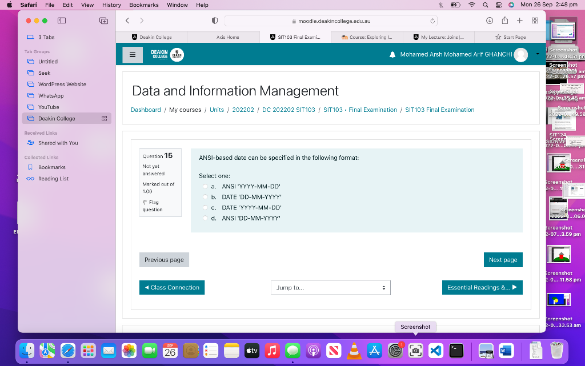Open the Bookmarks menu in menu bar
Image resolution: width=585 pixels, height=366 pixels.
point(143,5)
